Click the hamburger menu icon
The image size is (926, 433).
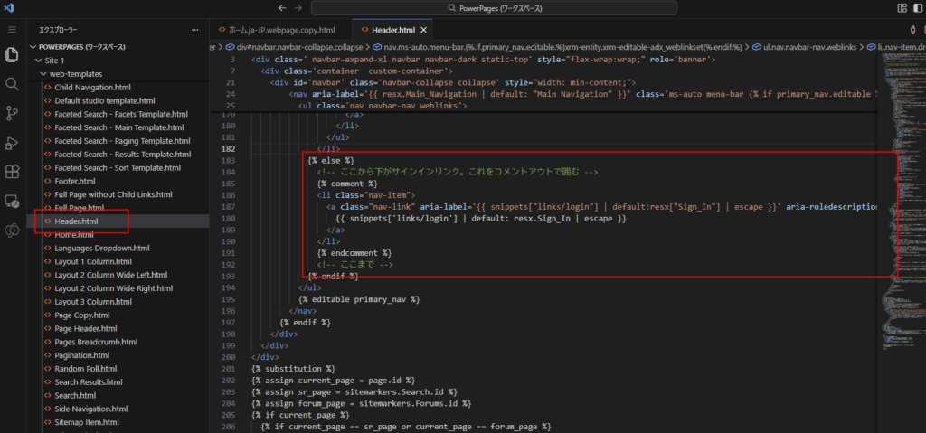[x=12, y=30]
